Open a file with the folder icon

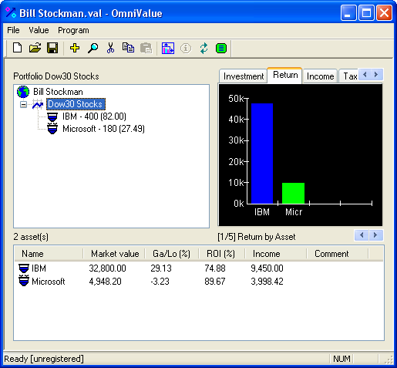click(x=35, y=48)
